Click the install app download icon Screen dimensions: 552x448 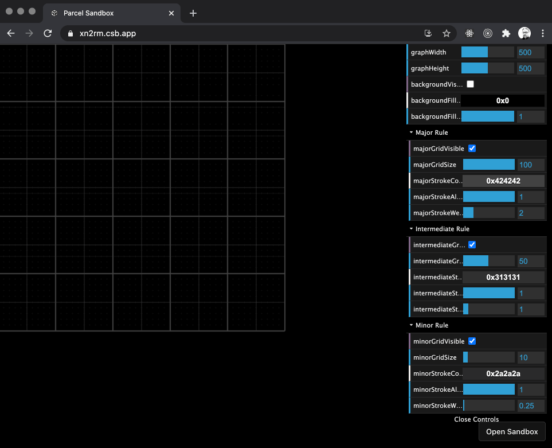pos(428,33)
